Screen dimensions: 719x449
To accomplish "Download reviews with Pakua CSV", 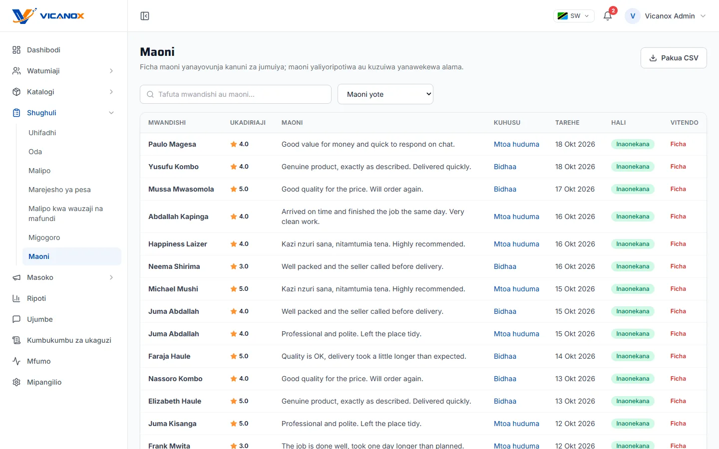I will [x=674, y=58].
